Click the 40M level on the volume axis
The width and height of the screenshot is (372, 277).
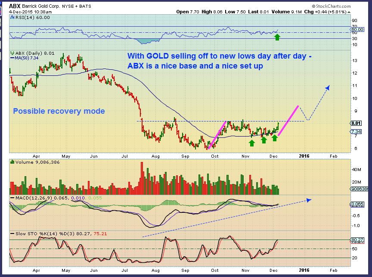pos(356,169)
